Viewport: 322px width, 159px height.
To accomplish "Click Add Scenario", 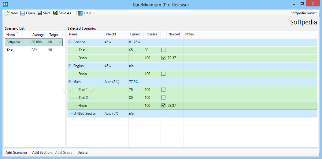I will pyautogui.click(x=16, y=153).
